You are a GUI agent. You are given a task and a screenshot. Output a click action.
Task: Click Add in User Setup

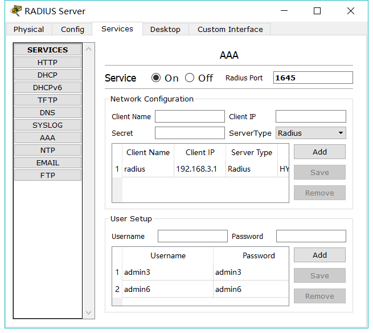pyautogui.click(x=319, y=255)
